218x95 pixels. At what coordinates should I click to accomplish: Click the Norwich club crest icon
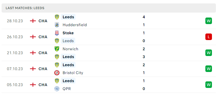[x=57, y=49]
